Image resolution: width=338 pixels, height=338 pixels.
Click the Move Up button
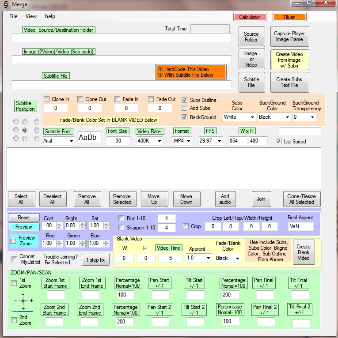coord(154,199)
